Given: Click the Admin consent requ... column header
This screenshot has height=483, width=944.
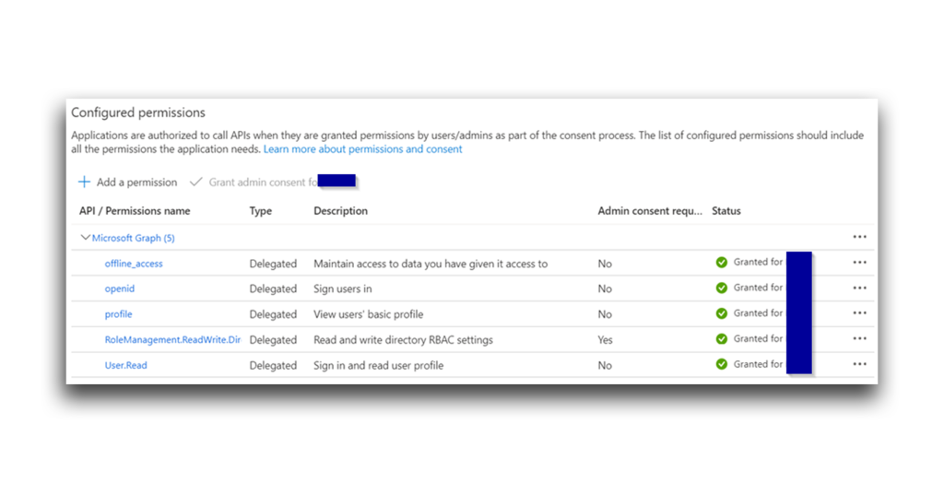Looking at the screenshot, I should click(650, 211).
